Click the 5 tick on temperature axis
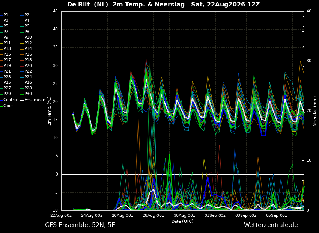This screenshot has height=233, width=319. [x=57, y=156]
